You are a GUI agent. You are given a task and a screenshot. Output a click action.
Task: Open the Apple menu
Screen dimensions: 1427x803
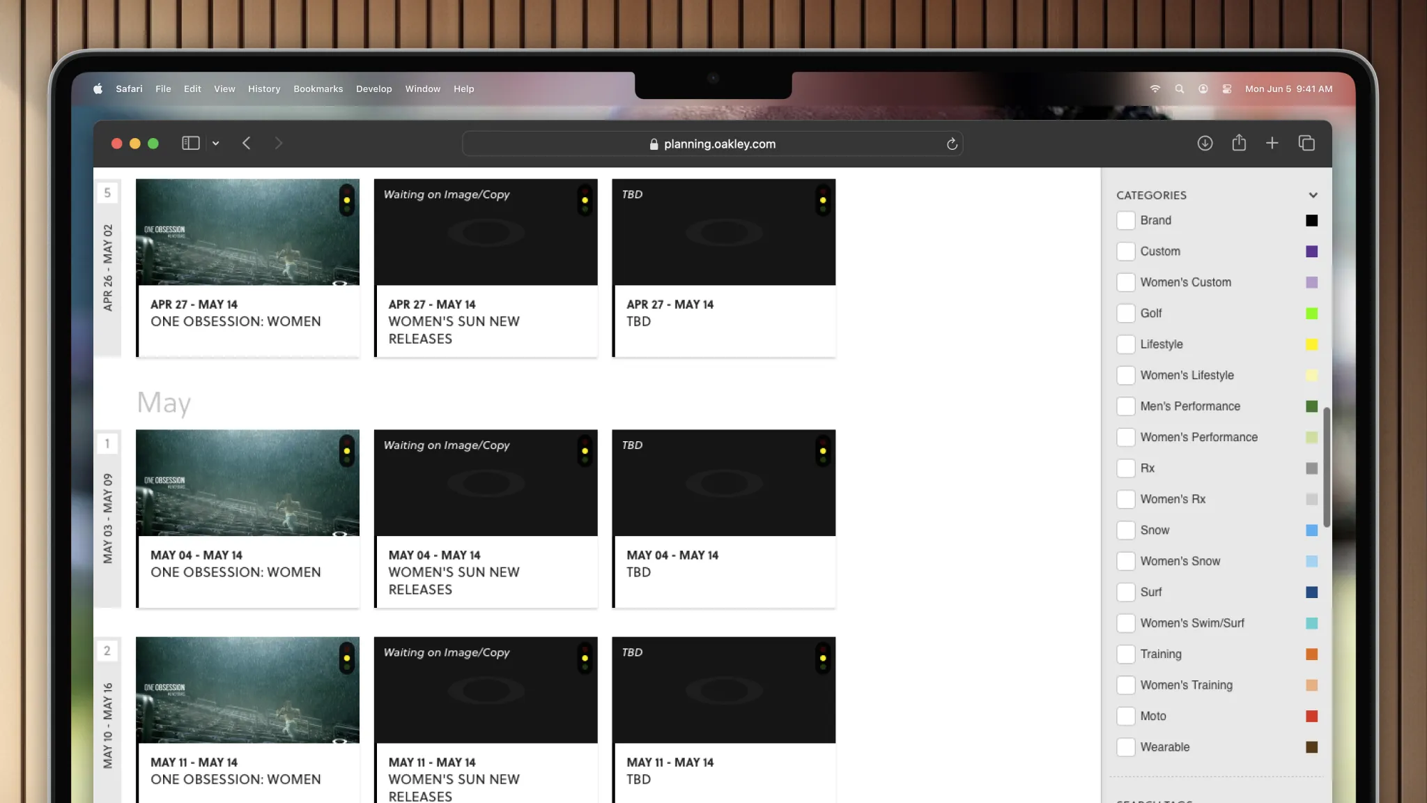[x=98, y=89]
